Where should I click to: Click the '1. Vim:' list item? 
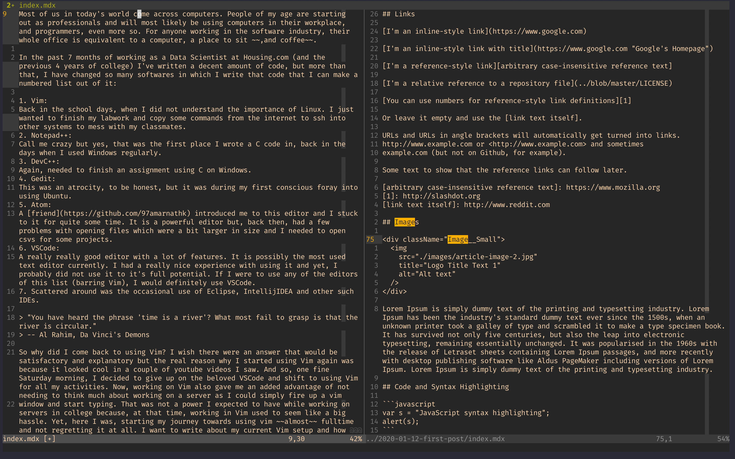(x=33, y=100)
